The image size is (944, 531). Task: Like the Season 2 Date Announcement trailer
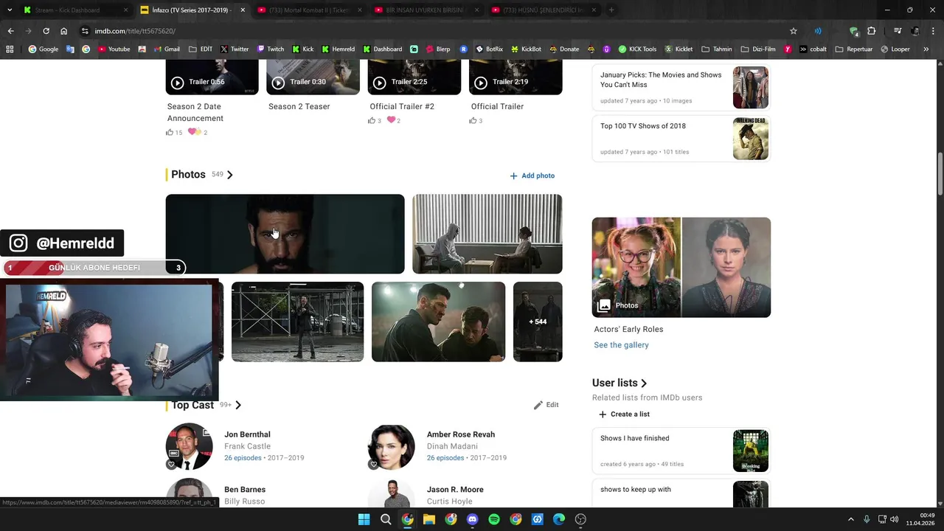(x=170, y=133)
